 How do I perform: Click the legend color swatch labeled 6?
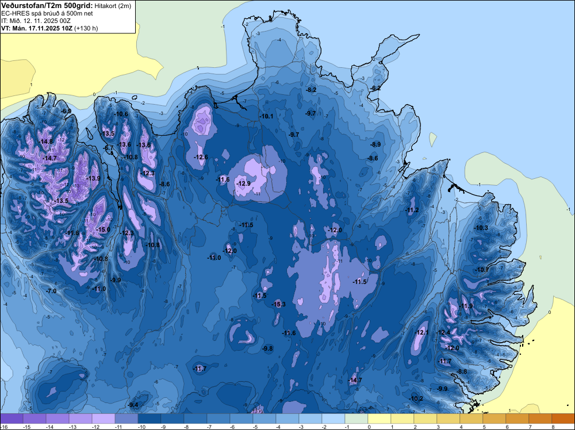[517, 419]
